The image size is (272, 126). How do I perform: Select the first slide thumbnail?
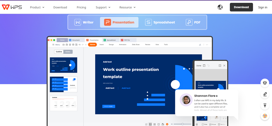coord(64,65)
